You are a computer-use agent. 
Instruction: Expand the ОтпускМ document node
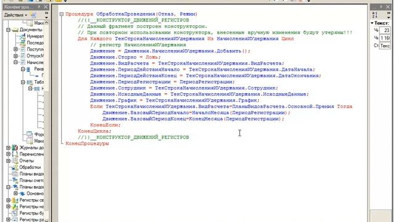[15, 56]
